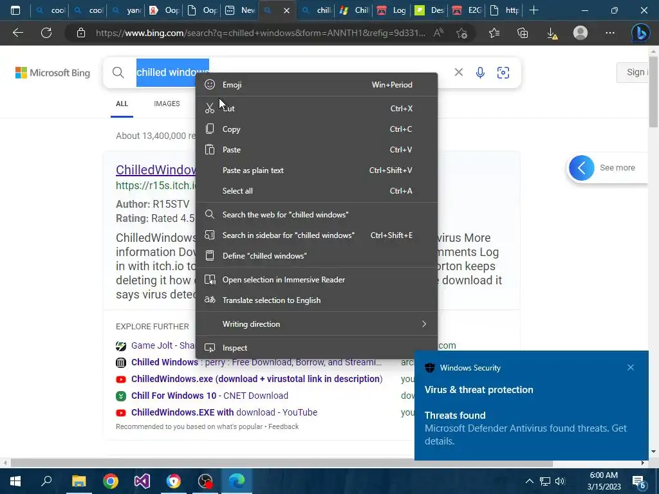Open visual search camera icon
659x494 pixels.
click(x=503, y=73)
